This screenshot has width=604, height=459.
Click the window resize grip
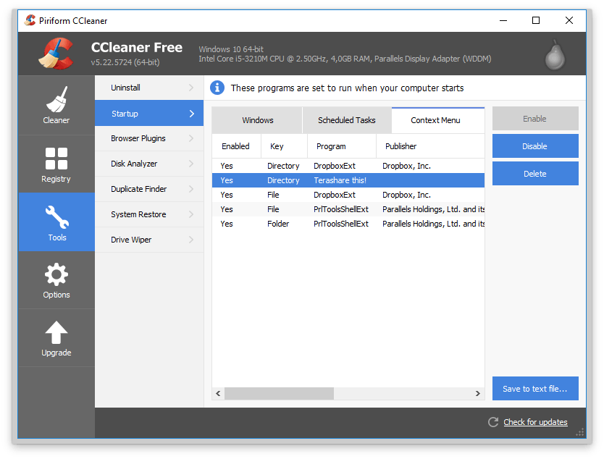click(x=580, y=432)
